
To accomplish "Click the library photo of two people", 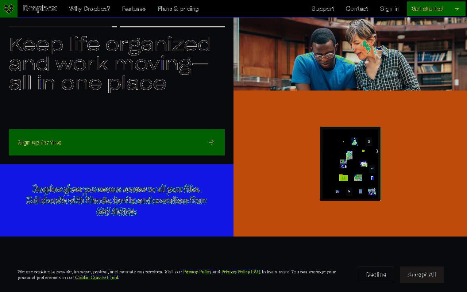I will click(x=350, y=54).
